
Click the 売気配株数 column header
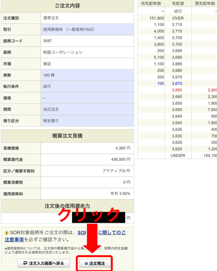coord(151,3)
